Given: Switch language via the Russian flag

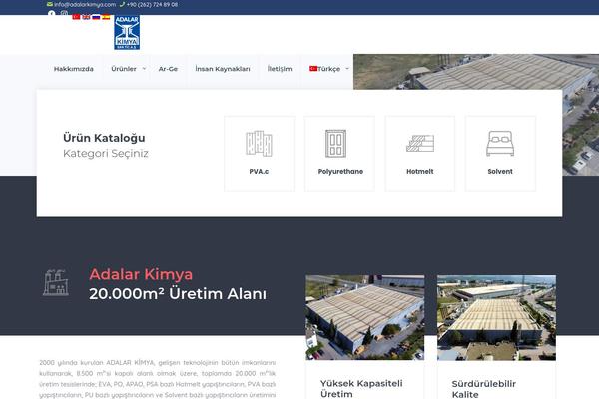Looking at the screenshot, I should point(96,17).
